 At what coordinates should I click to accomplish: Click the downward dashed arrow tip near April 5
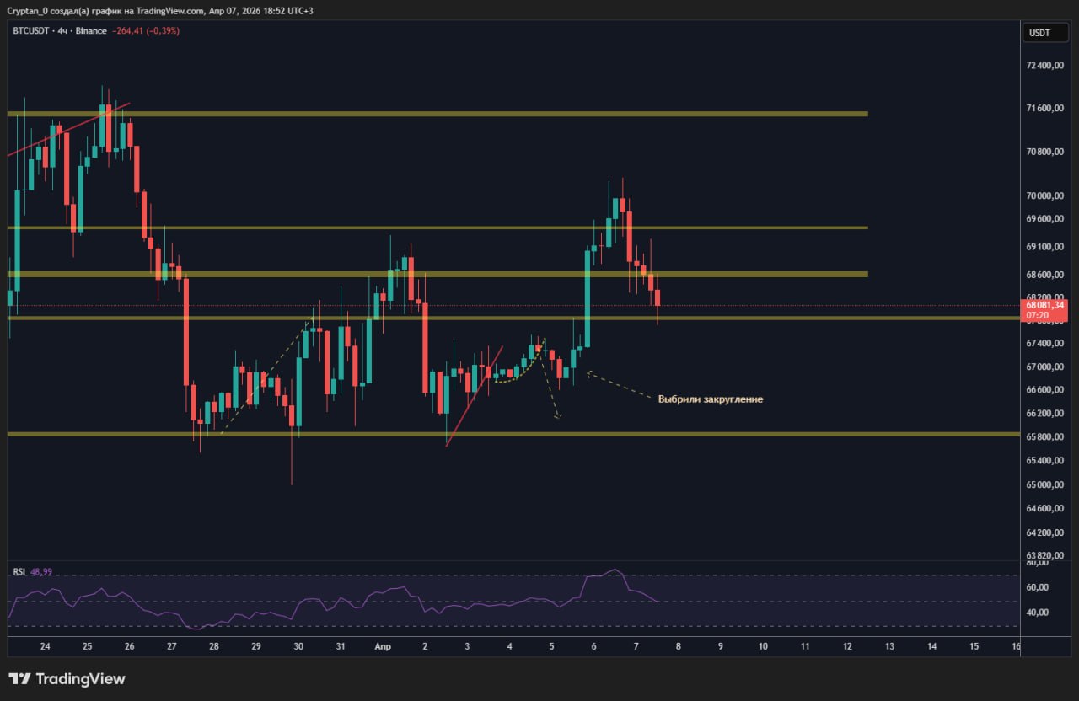[x=557, y=416]
